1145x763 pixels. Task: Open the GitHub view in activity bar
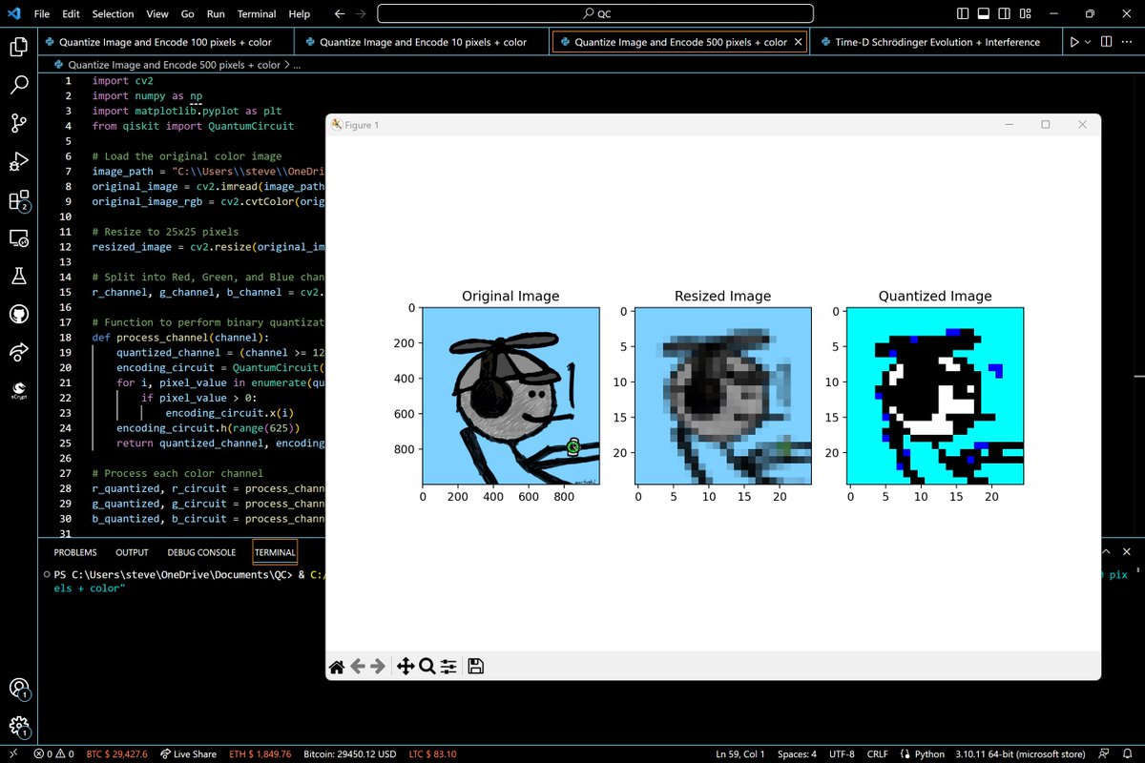click(18, 314)
